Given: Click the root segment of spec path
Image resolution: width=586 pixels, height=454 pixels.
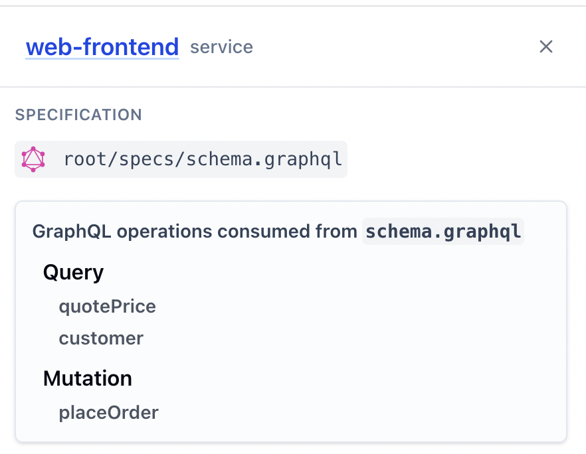Looking at the screenshot, I should point(85,159).
